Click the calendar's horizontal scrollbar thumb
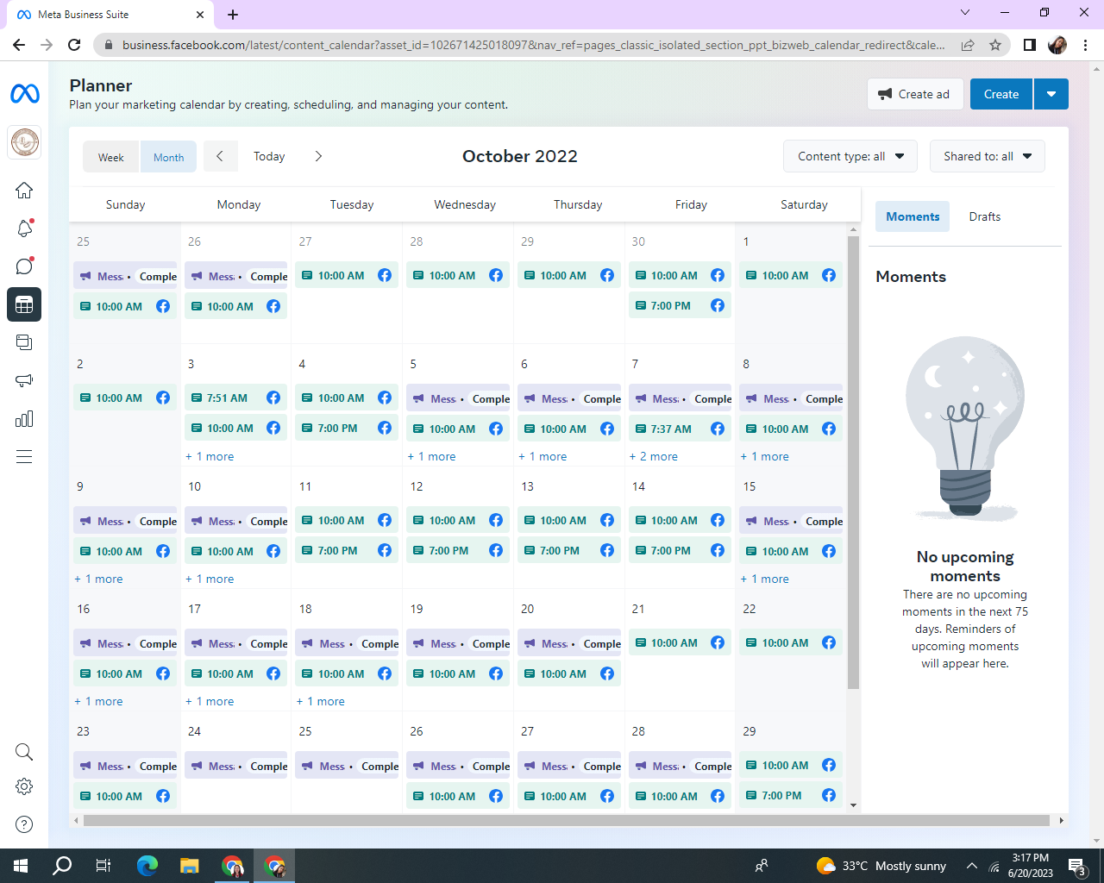 [567, 820]
